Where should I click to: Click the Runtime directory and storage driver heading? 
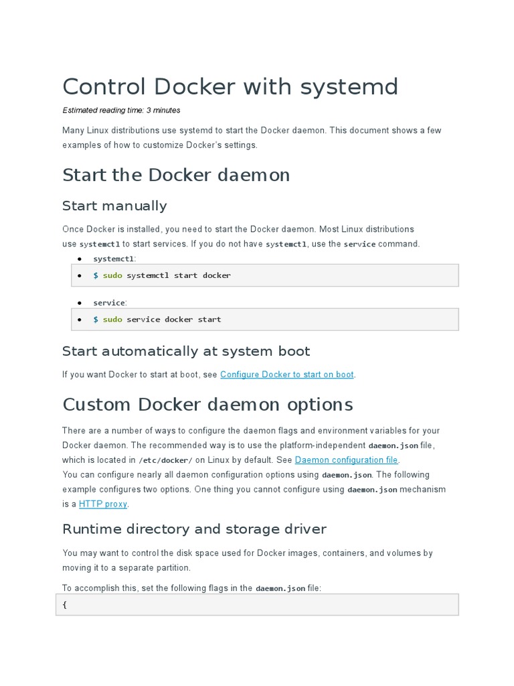pos(194,529)
